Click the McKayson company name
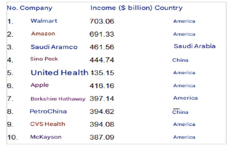Screen dimensions: 233x152 pyautogui.click(x=46, y=137)
